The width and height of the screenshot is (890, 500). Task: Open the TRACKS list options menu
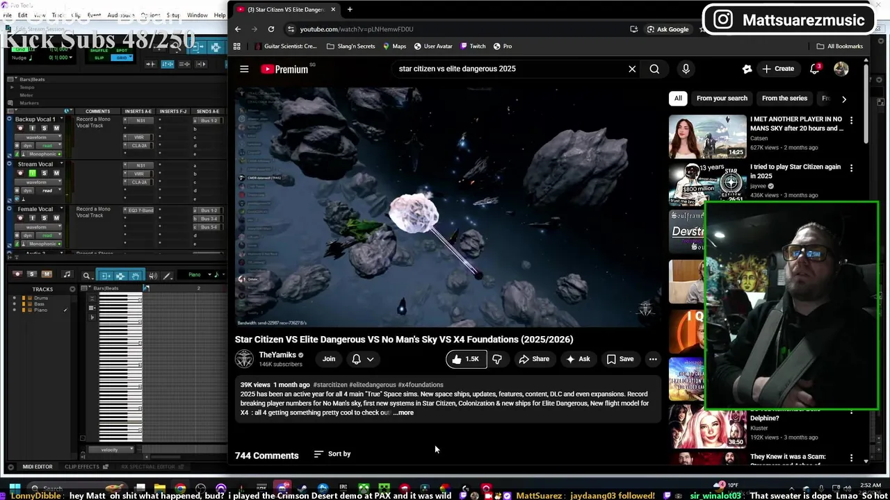coord(72,289)
